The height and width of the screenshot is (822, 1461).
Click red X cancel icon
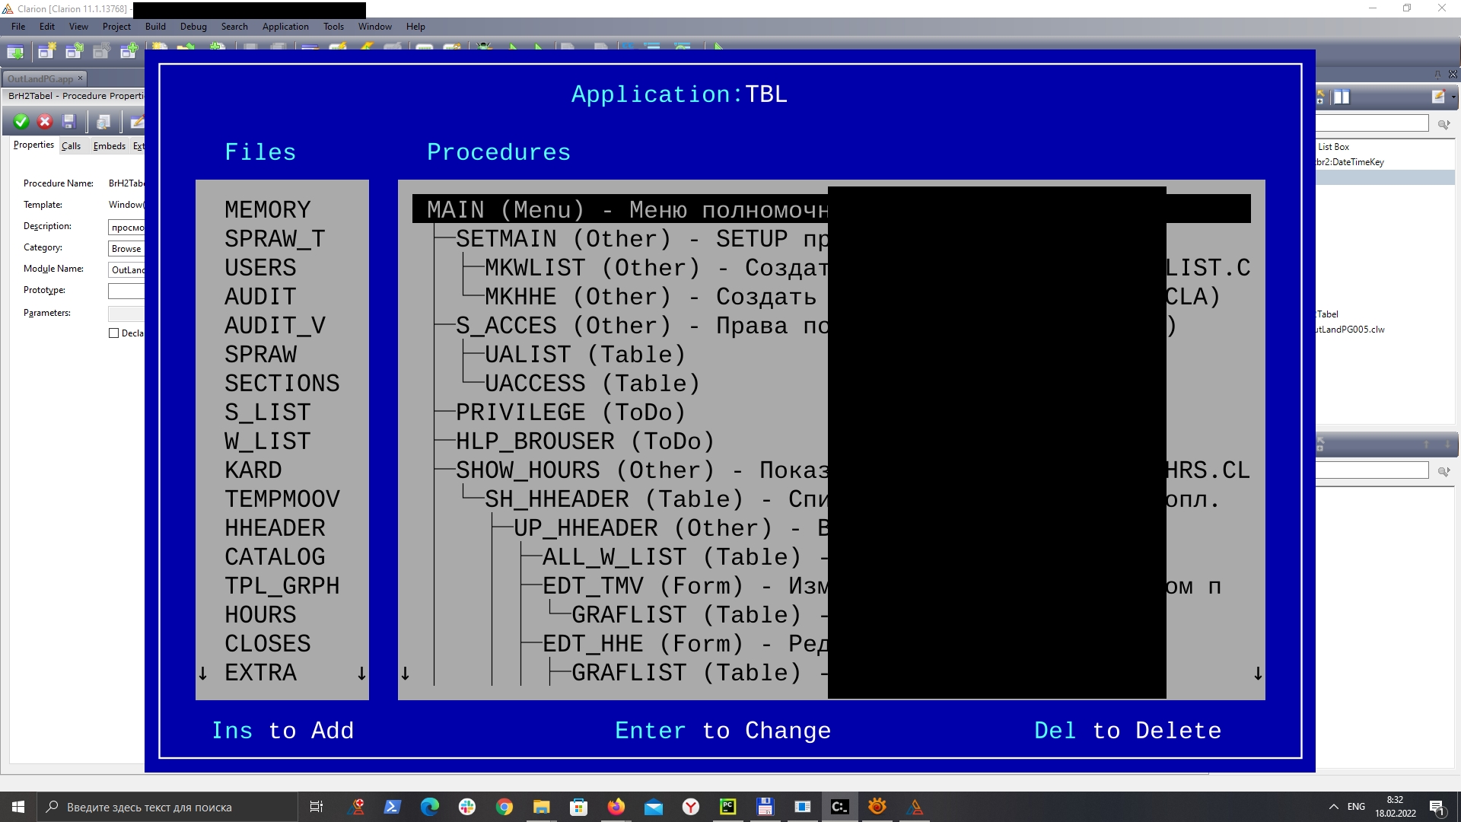tap(45, 122)
